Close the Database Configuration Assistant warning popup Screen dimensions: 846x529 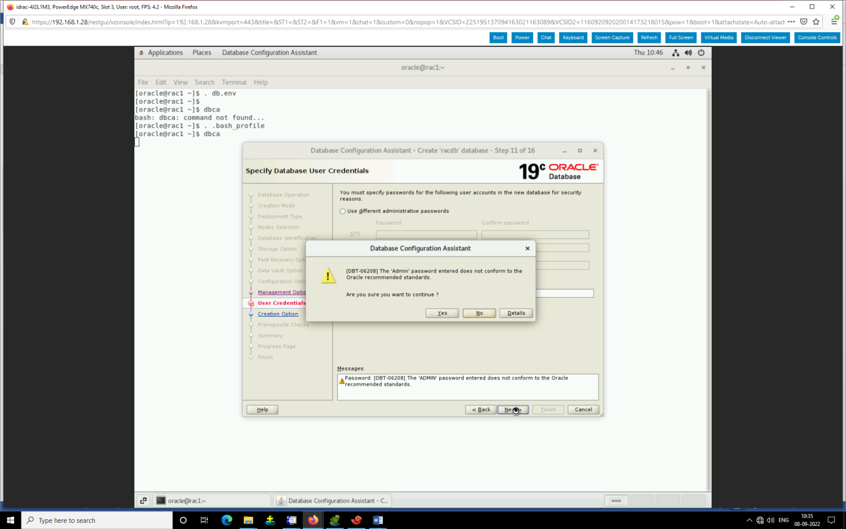point(528,249)
